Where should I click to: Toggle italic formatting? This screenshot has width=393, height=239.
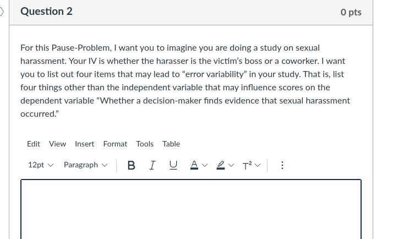pyautogui.click(x=152, y=165)
